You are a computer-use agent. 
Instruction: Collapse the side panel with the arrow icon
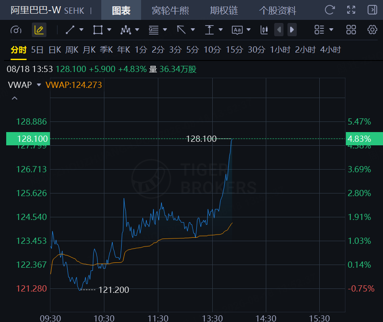coord(372,10)
